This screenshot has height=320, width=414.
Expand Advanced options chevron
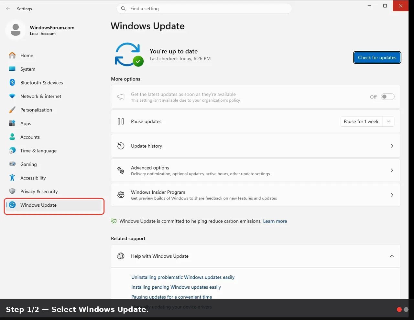[392, 170]
